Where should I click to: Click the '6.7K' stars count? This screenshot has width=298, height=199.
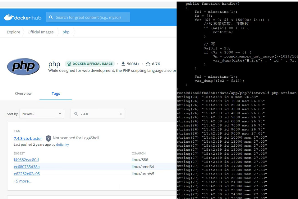pyautogui.click(x=156, y=64)
